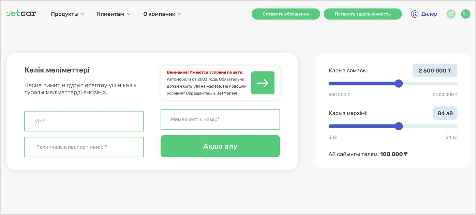Open the Клиентам dropdown menu
The image size is (476, 215).
pos(113,14)
